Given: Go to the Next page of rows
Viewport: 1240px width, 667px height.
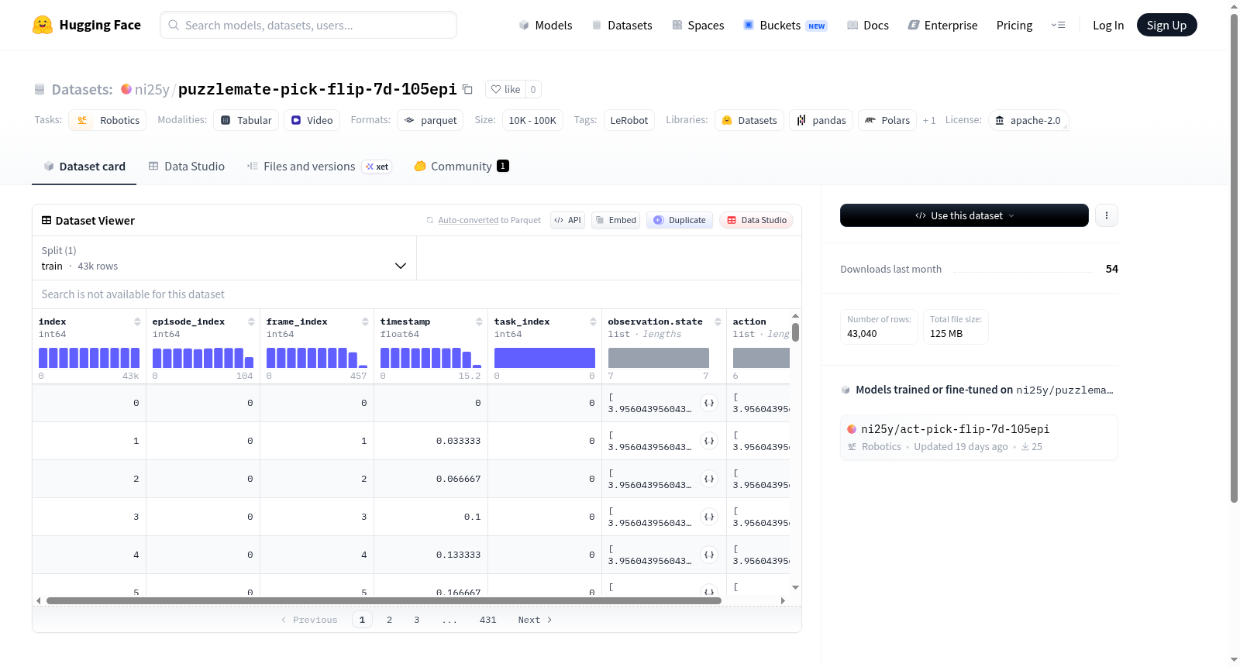Looking at the screenshot, I should (535, 620).
